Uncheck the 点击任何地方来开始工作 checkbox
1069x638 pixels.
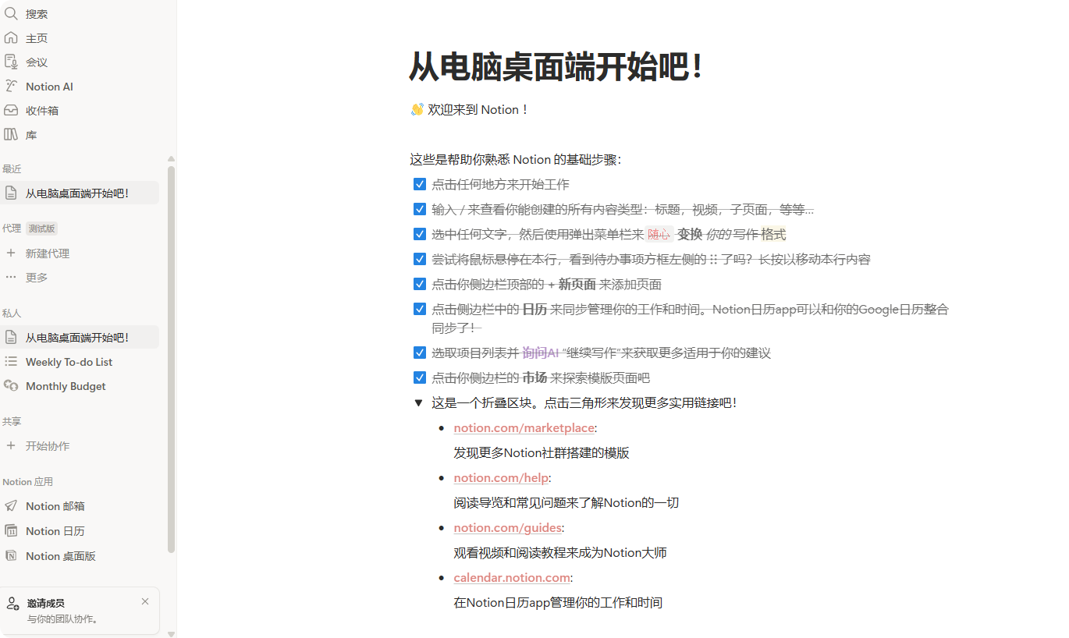pos(420,185)
